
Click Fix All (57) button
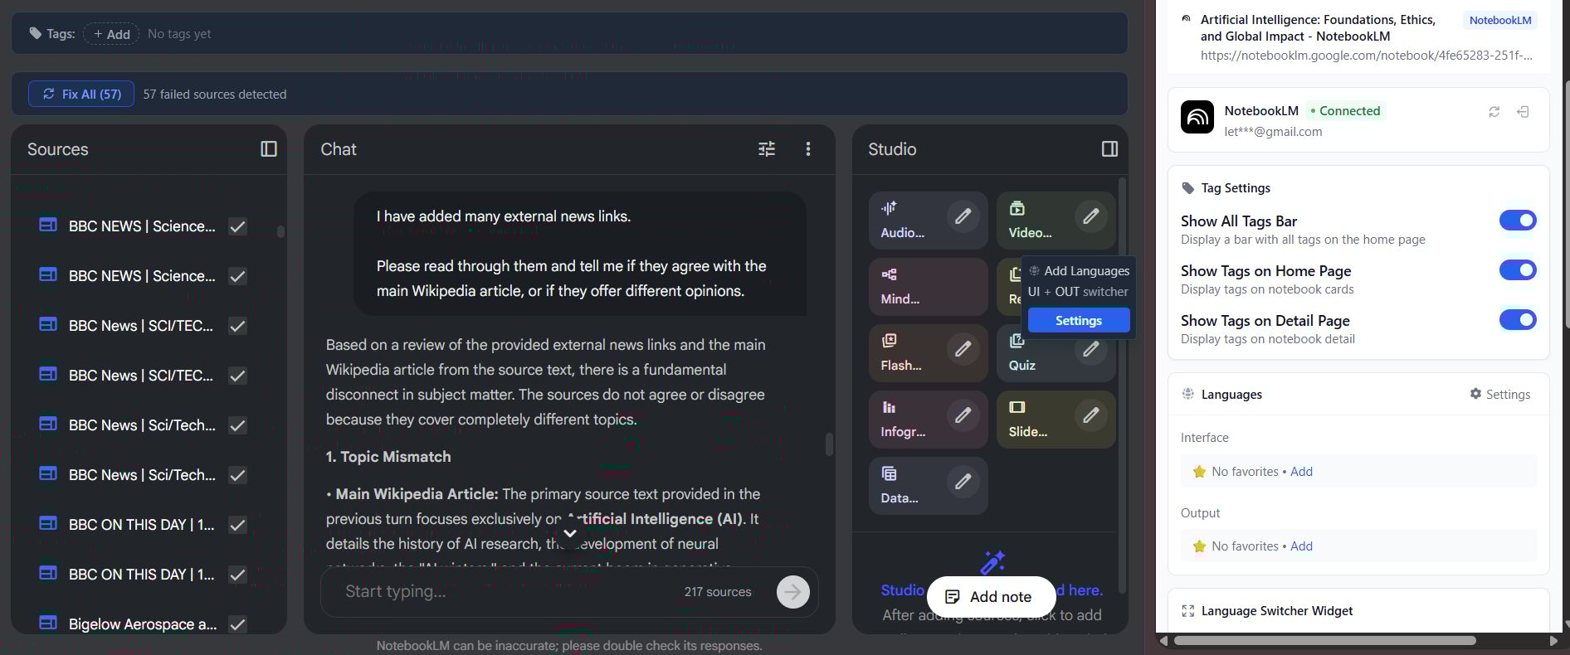pos(81,94)
